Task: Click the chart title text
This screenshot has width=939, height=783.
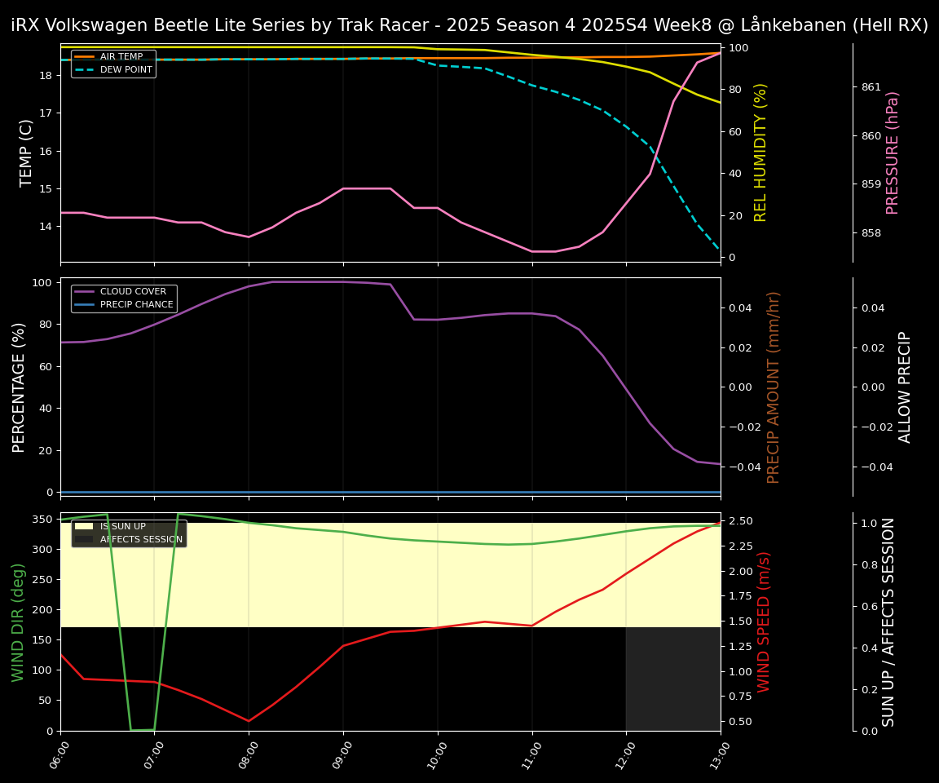Action: [x=469, y=25]
